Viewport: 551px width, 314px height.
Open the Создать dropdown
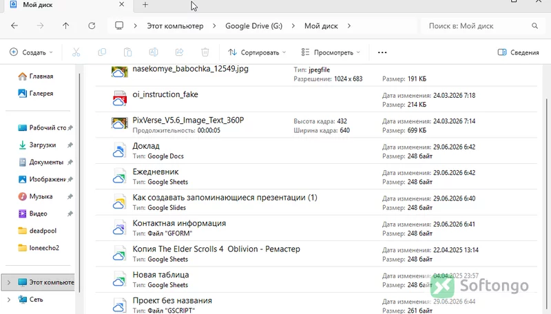click(x=31, y=52)
